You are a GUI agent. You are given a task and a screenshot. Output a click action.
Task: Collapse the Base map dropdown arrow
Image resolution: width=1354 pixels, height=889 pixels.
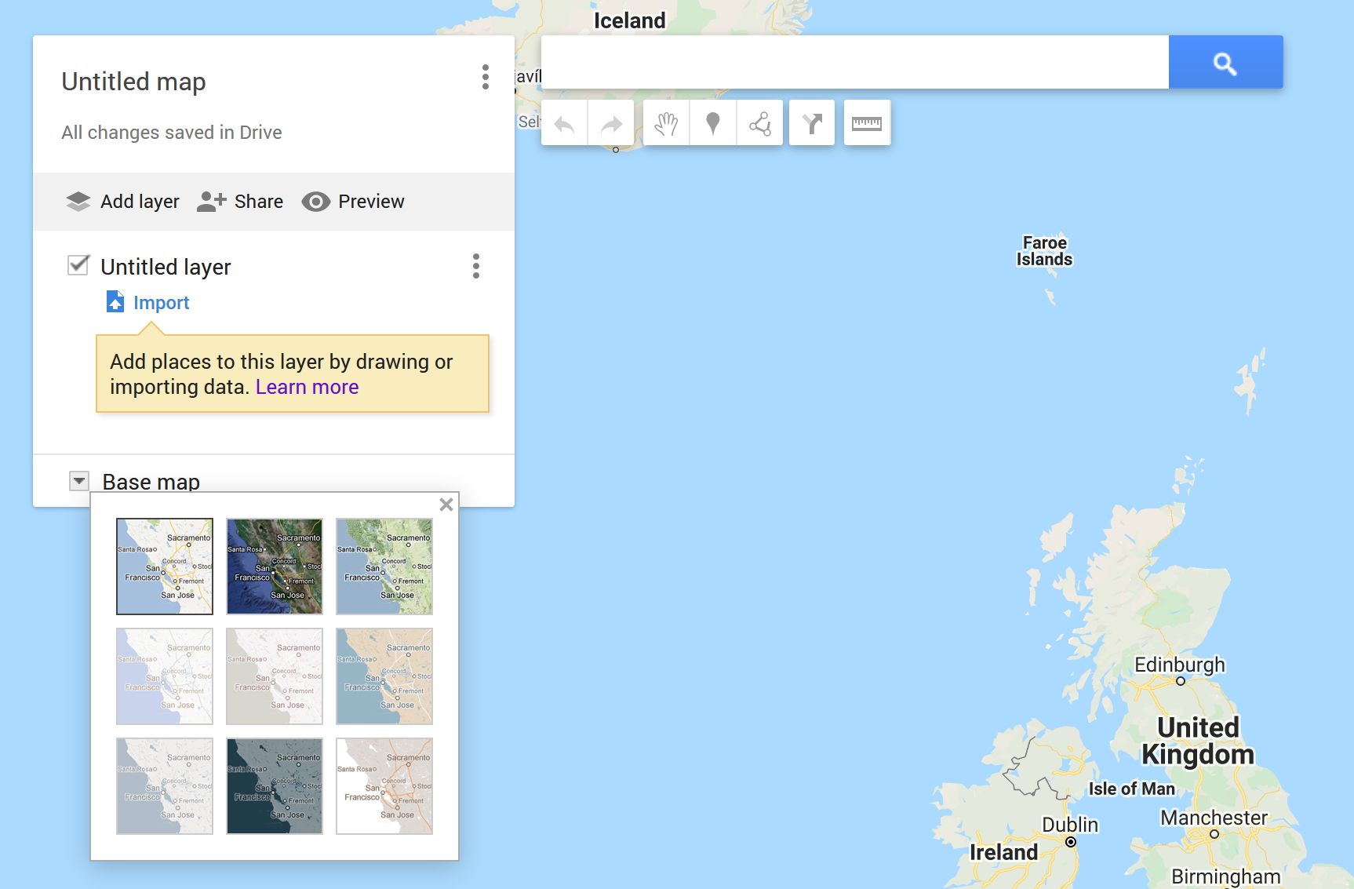coord(79,481)
